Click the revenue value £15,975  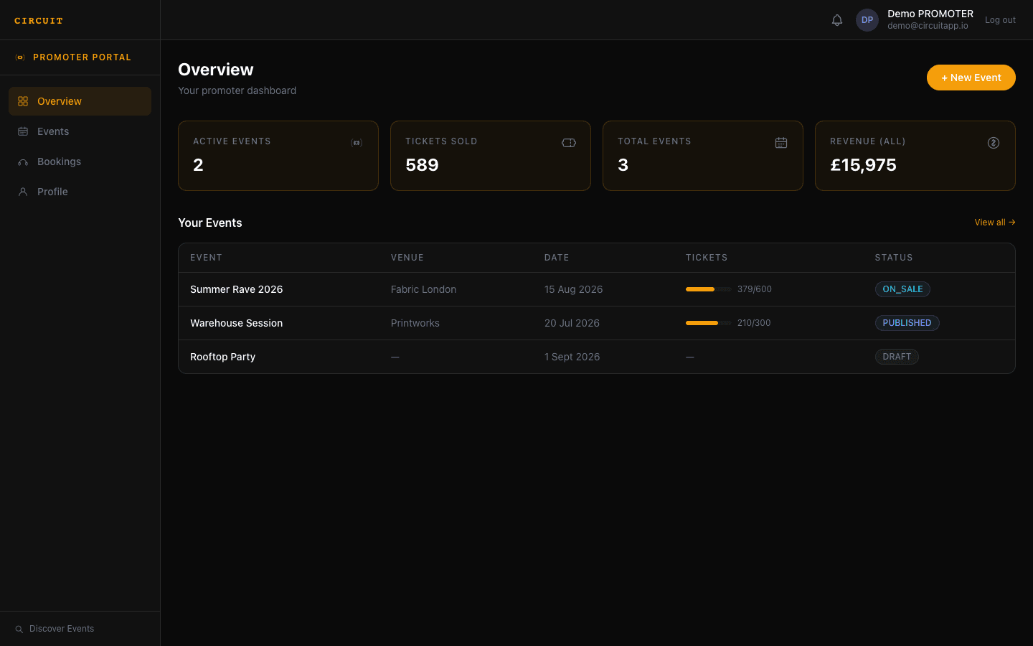pyautogui.click(x=863, y=165)
